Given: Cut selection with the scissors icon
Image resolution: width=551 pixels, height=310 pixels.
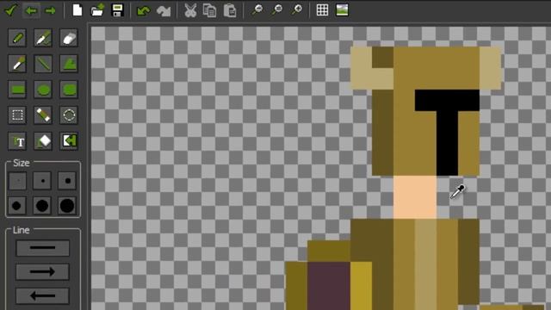Looking at the screenshot, I should pos(190,10).
